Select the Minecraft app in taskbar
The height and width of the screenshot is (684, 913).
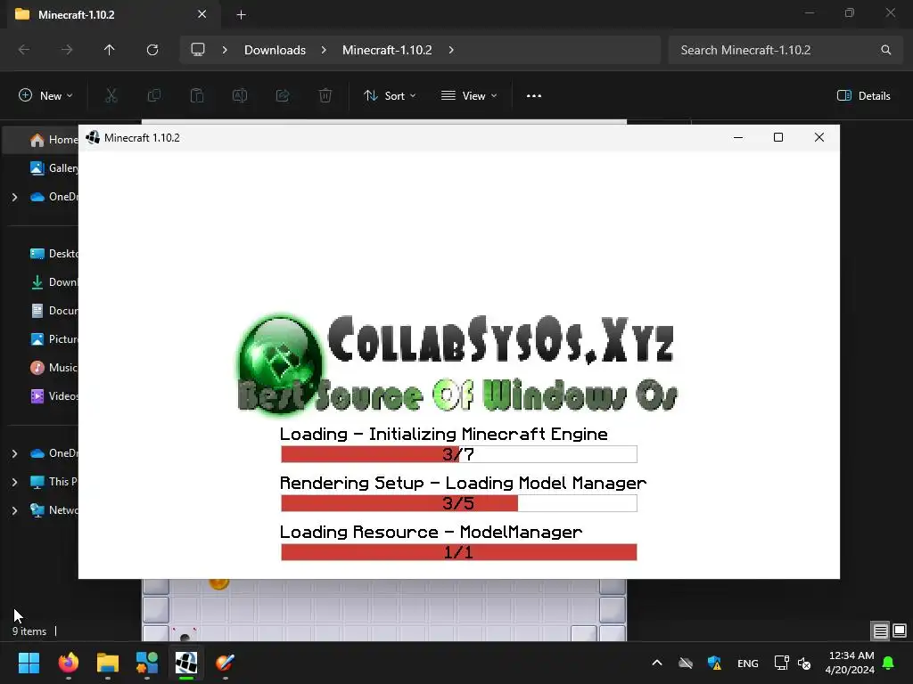(x=186, y=663)
